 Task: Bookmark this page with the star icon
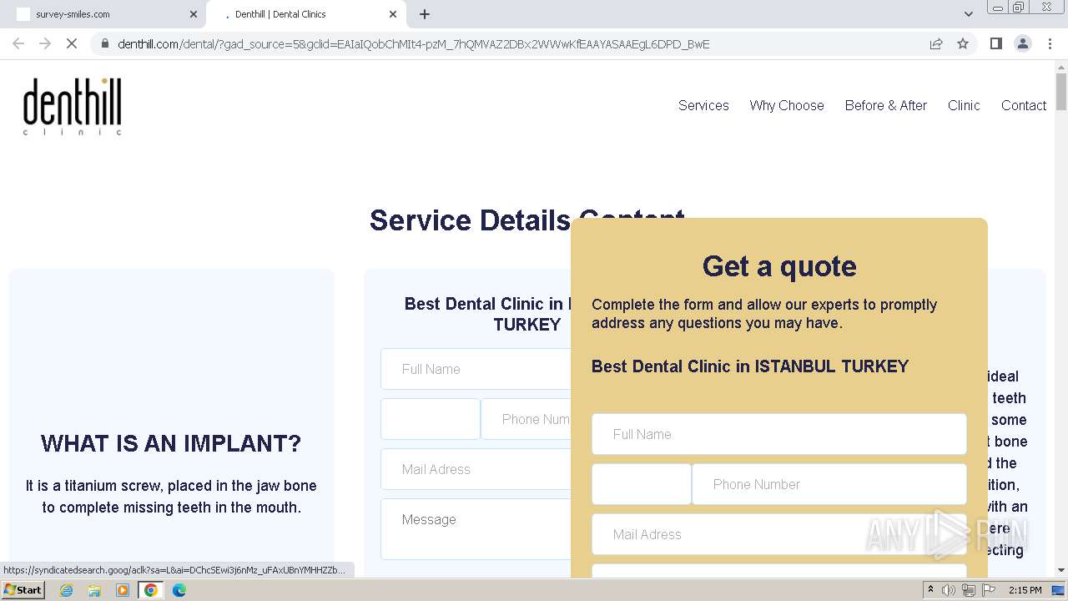point(963,43)
